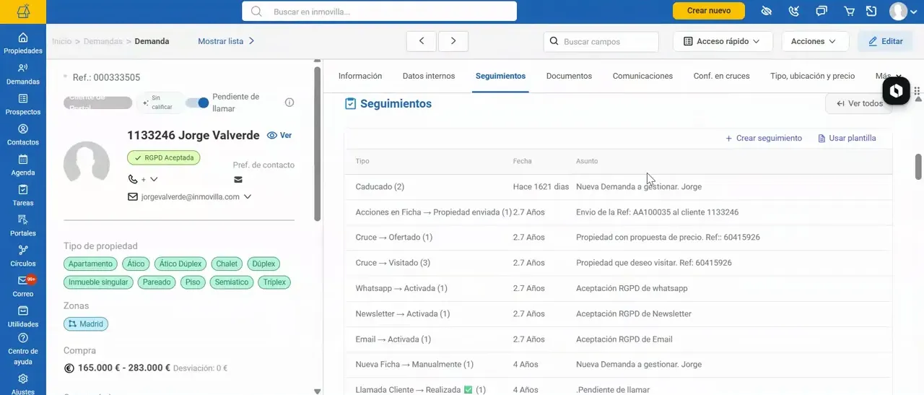924x395 pixels.
Task: Switch to the Documentos tab
Action: (569, 76)
